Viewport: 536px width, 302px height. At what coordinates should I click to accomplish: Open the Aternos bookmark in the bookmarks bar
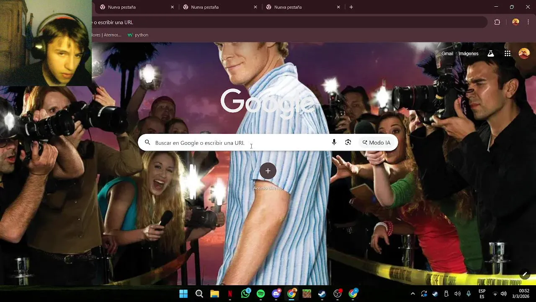[x=107, y=35]
